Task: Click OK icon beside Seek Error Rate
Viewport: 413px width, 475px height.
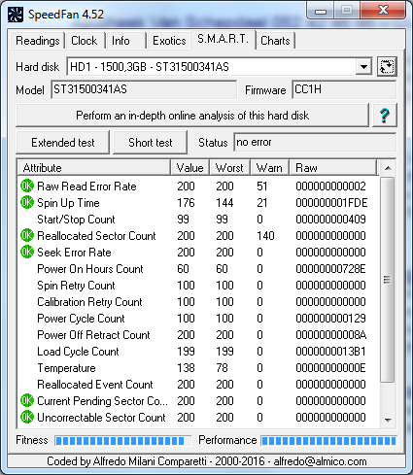Action: 27,253
